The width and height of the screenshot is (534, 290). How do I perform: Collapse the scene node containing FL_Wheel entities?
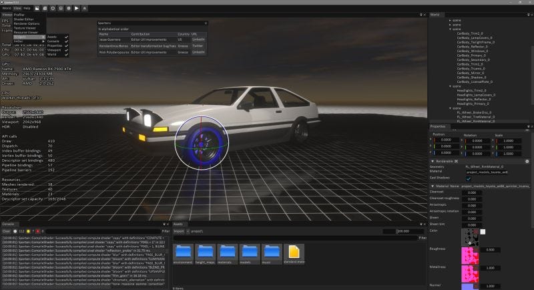450,108
